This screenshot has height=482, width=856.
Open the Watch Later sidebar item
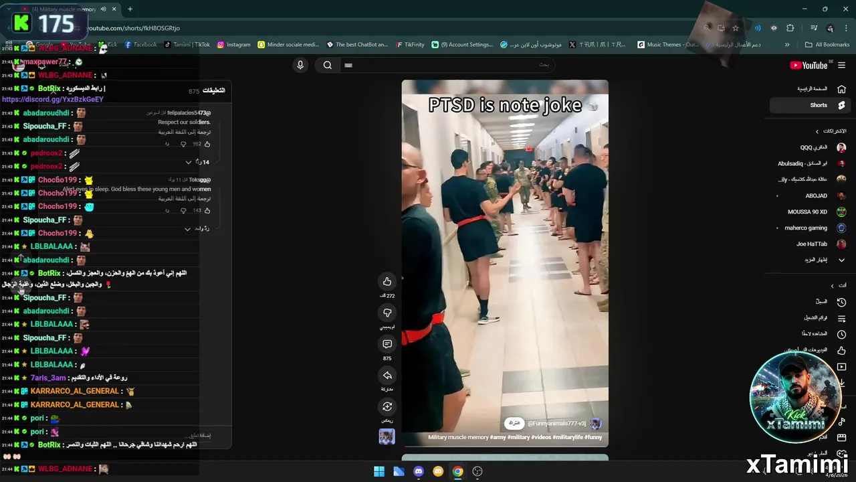coord(809,334)
